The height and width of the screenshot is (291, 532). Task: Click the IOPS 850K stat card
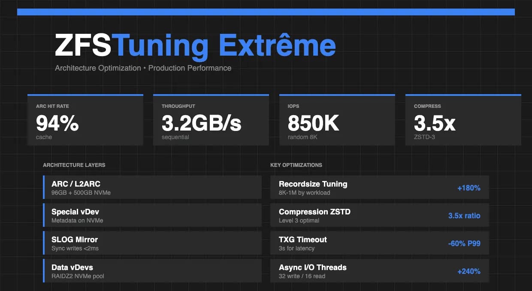pyautogui.click(x=337, y=120)
